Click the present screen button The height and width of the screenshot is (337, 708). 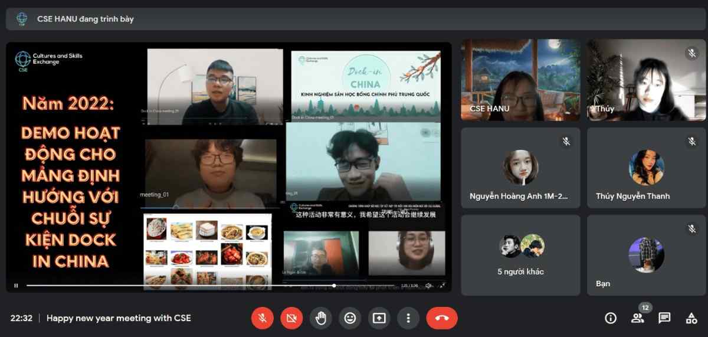379,318
